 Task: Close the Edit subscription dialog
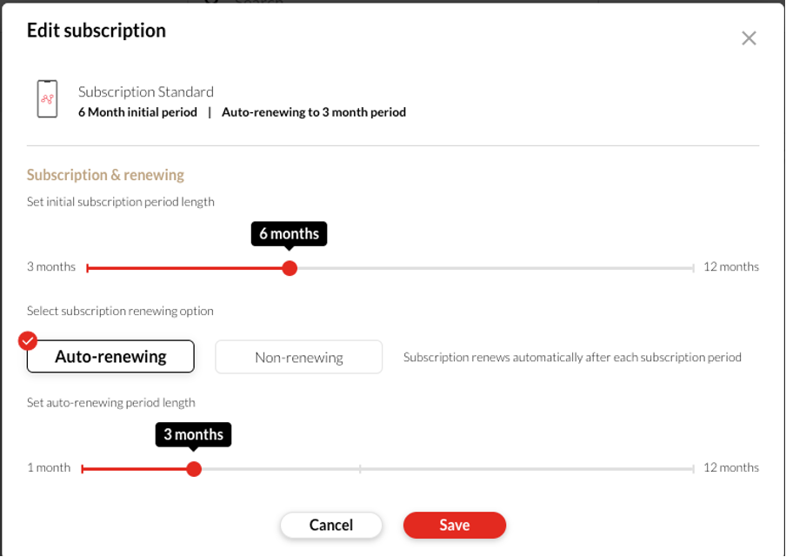coord(749,38)
